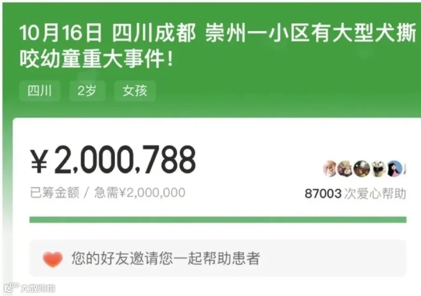
Task: Click the red heart icon
Action: coord(52,259)
